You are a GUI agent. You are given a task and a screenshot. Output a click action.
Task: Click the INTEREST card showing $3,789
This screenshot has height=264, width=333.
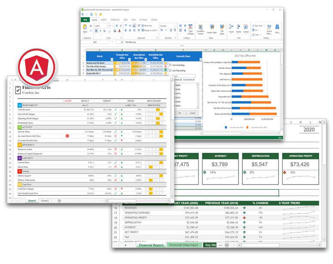220,169
